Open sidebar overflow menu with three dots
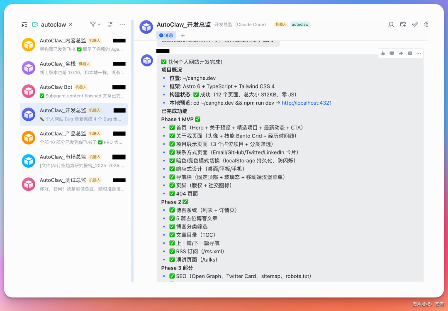 (122, 24)
